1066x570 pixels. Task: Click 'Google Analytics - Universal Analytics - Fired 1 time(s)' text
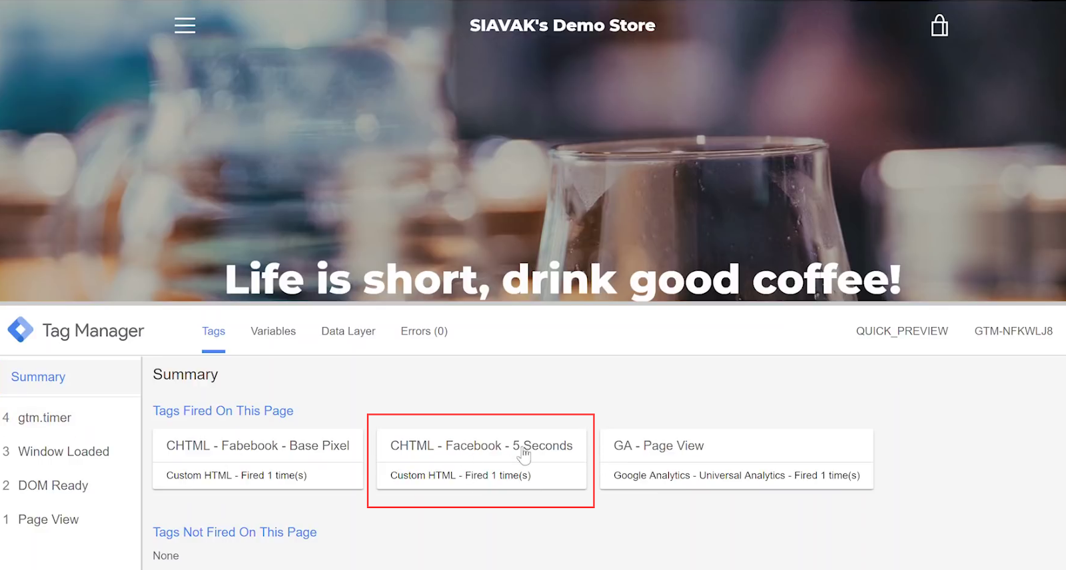tap(737, 475)
